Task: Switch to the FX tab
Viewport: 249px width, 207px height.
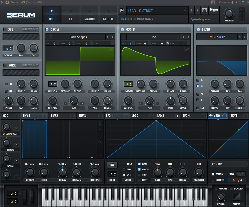Action: 70,15
